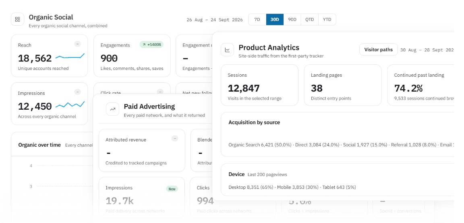Click the Reach card minus indicator
The width and height of the screenshot is (464, 223).
pyautogui.click(x=77, y=44)
